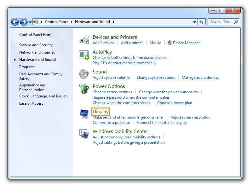Open User Accounts and Family Safety
This screenshot has height=186, width=252.
pos(41,76)
